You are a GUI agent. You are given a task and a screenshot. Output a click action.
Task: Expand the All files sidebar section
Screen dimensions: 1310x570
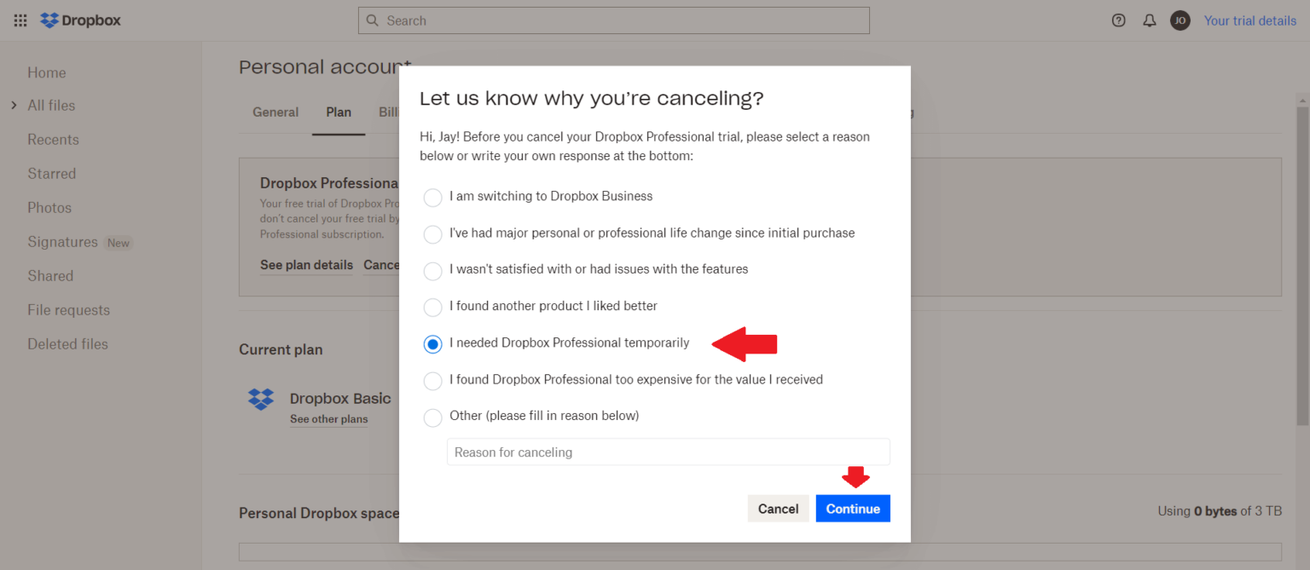tap(13, 105)
